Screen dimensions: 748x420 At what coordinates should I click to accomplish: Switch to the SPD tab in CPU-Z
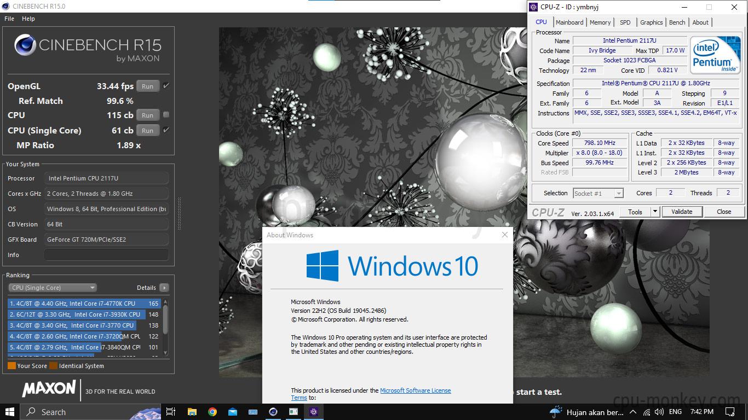(625, 22)
